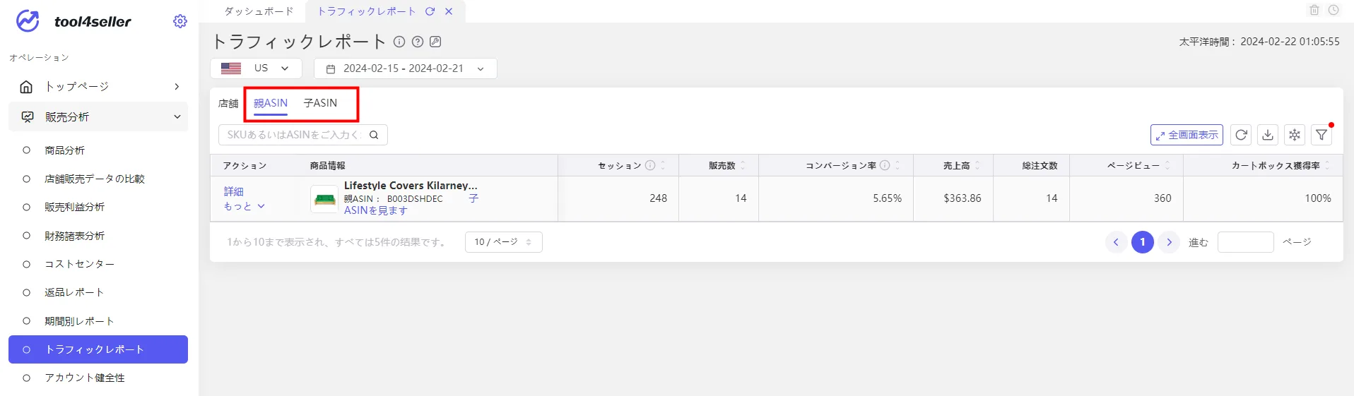Screen dimensions: 1354x396
Task: Open column settings icon
Action: pos(1295,135)
